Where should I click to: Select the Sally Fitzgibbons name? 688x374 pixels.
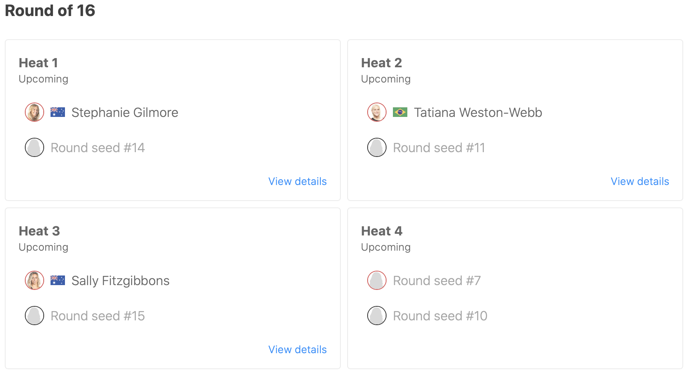point(120,281)
